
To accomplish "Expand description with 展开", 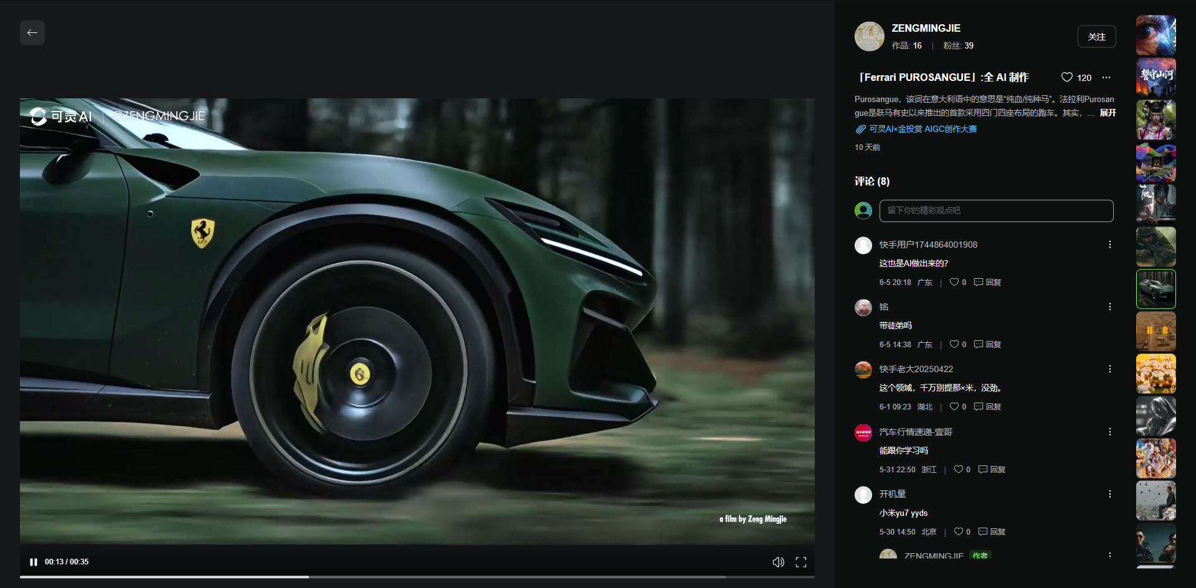I will point(1108,113).
